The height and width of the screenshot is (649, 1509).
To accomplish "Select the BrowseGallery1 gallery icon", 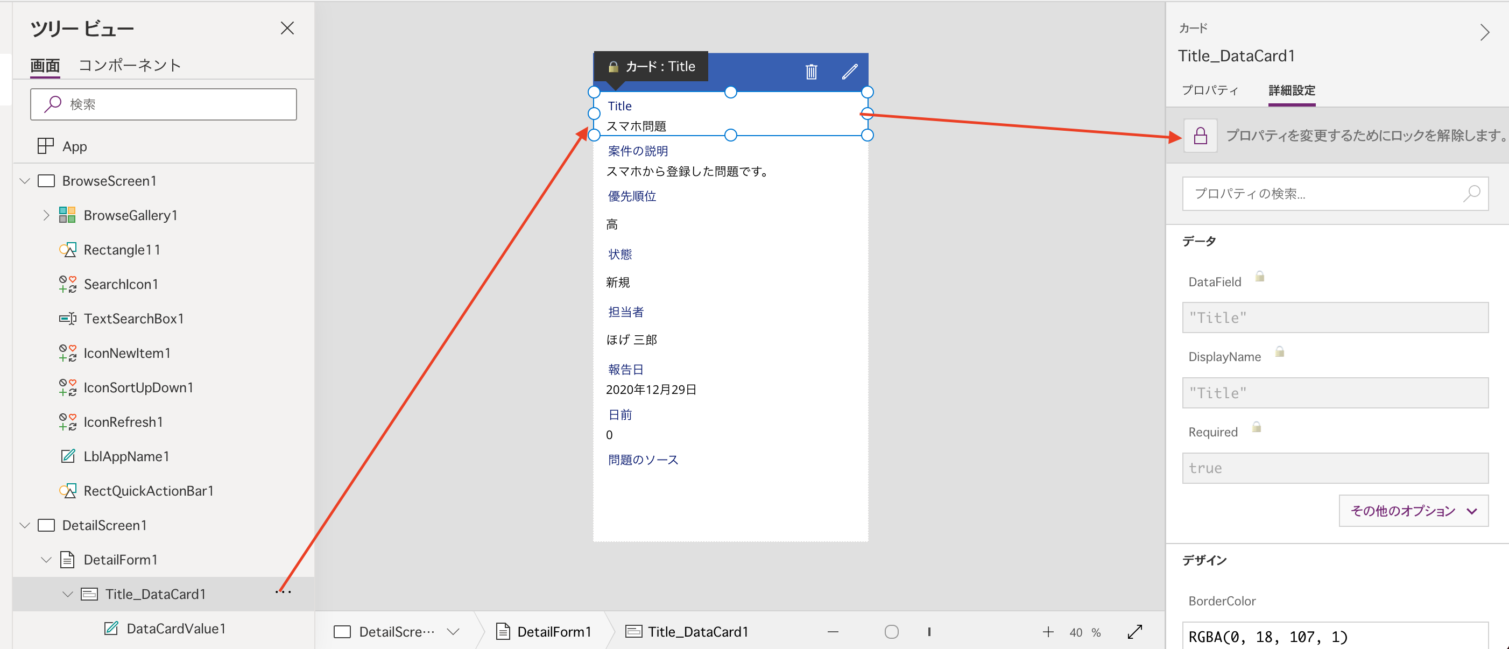I will click(x=67, y=215).
